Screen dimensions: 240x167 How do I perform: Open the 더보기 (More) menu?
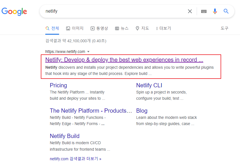click(x=163, y=28)
